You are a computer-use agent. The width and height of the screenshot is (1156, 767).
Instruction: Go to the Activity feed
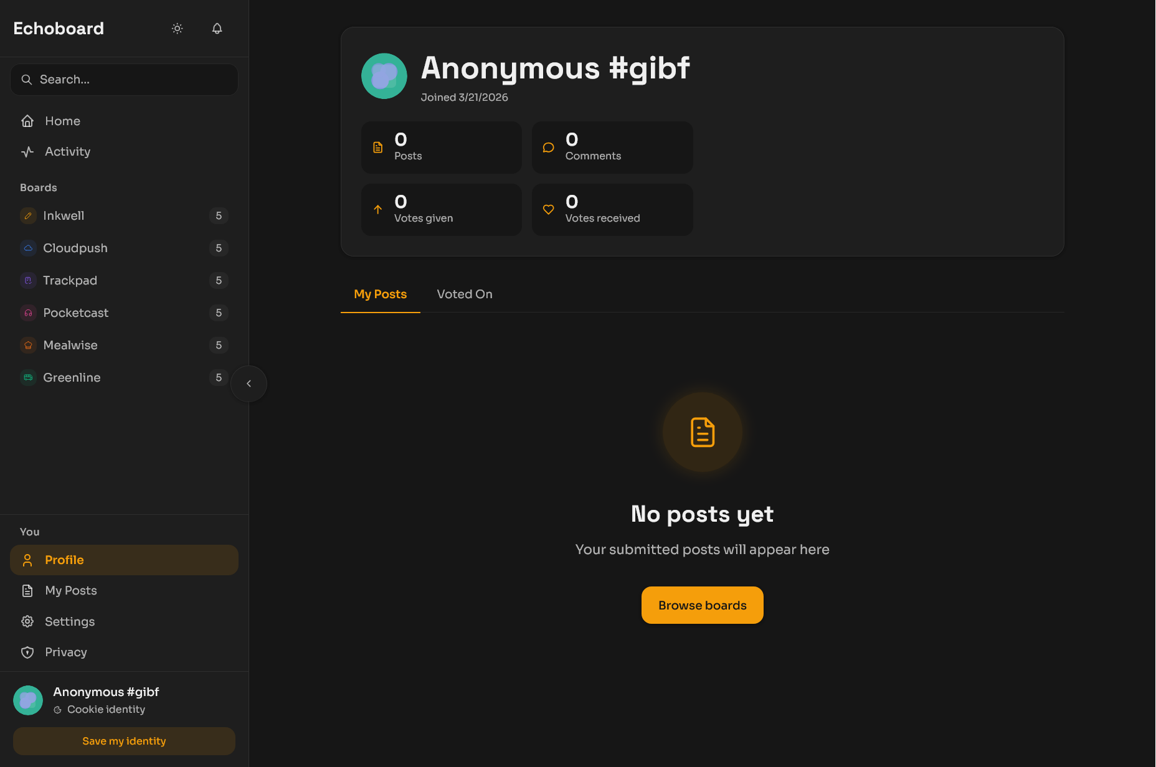pyautogui.click(x=67, y=152)
